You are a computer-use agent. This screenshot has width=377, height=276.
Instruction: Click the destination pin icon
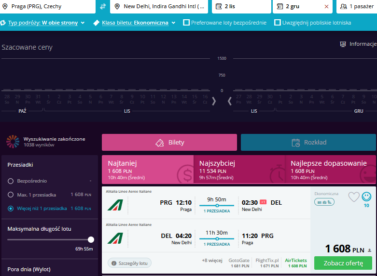[x=117, y=6]
